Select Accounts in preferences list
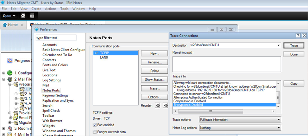308x136 pixels. (50, 45)
